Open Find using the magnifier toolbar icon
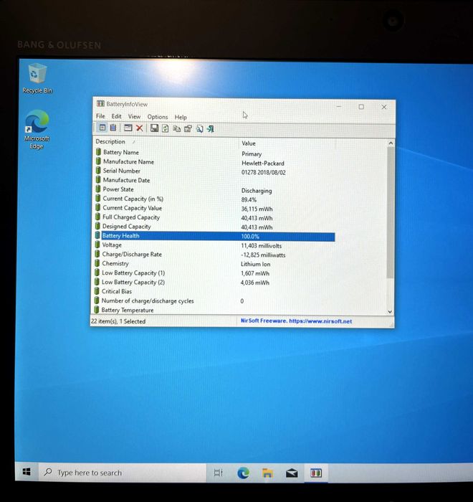 [x=199, y=129]
